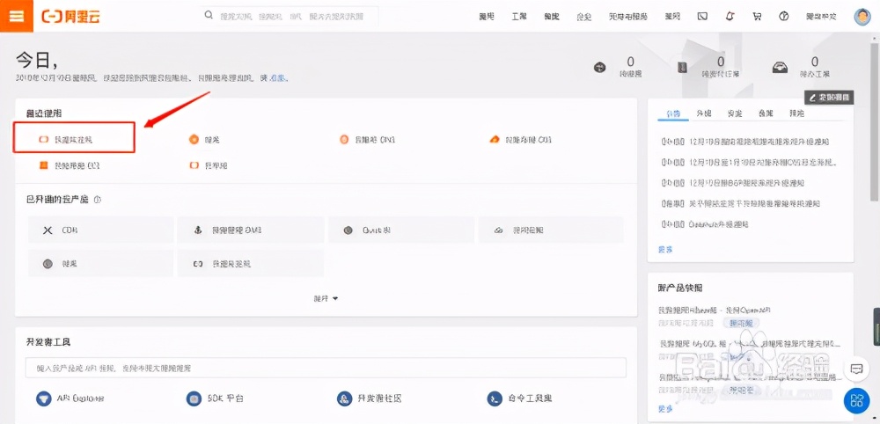Image resolution: width=880 pixels, height=424 pixels.
Task: Open the CDN product tile
Action: pyautogui.click(x=100, y=230)
